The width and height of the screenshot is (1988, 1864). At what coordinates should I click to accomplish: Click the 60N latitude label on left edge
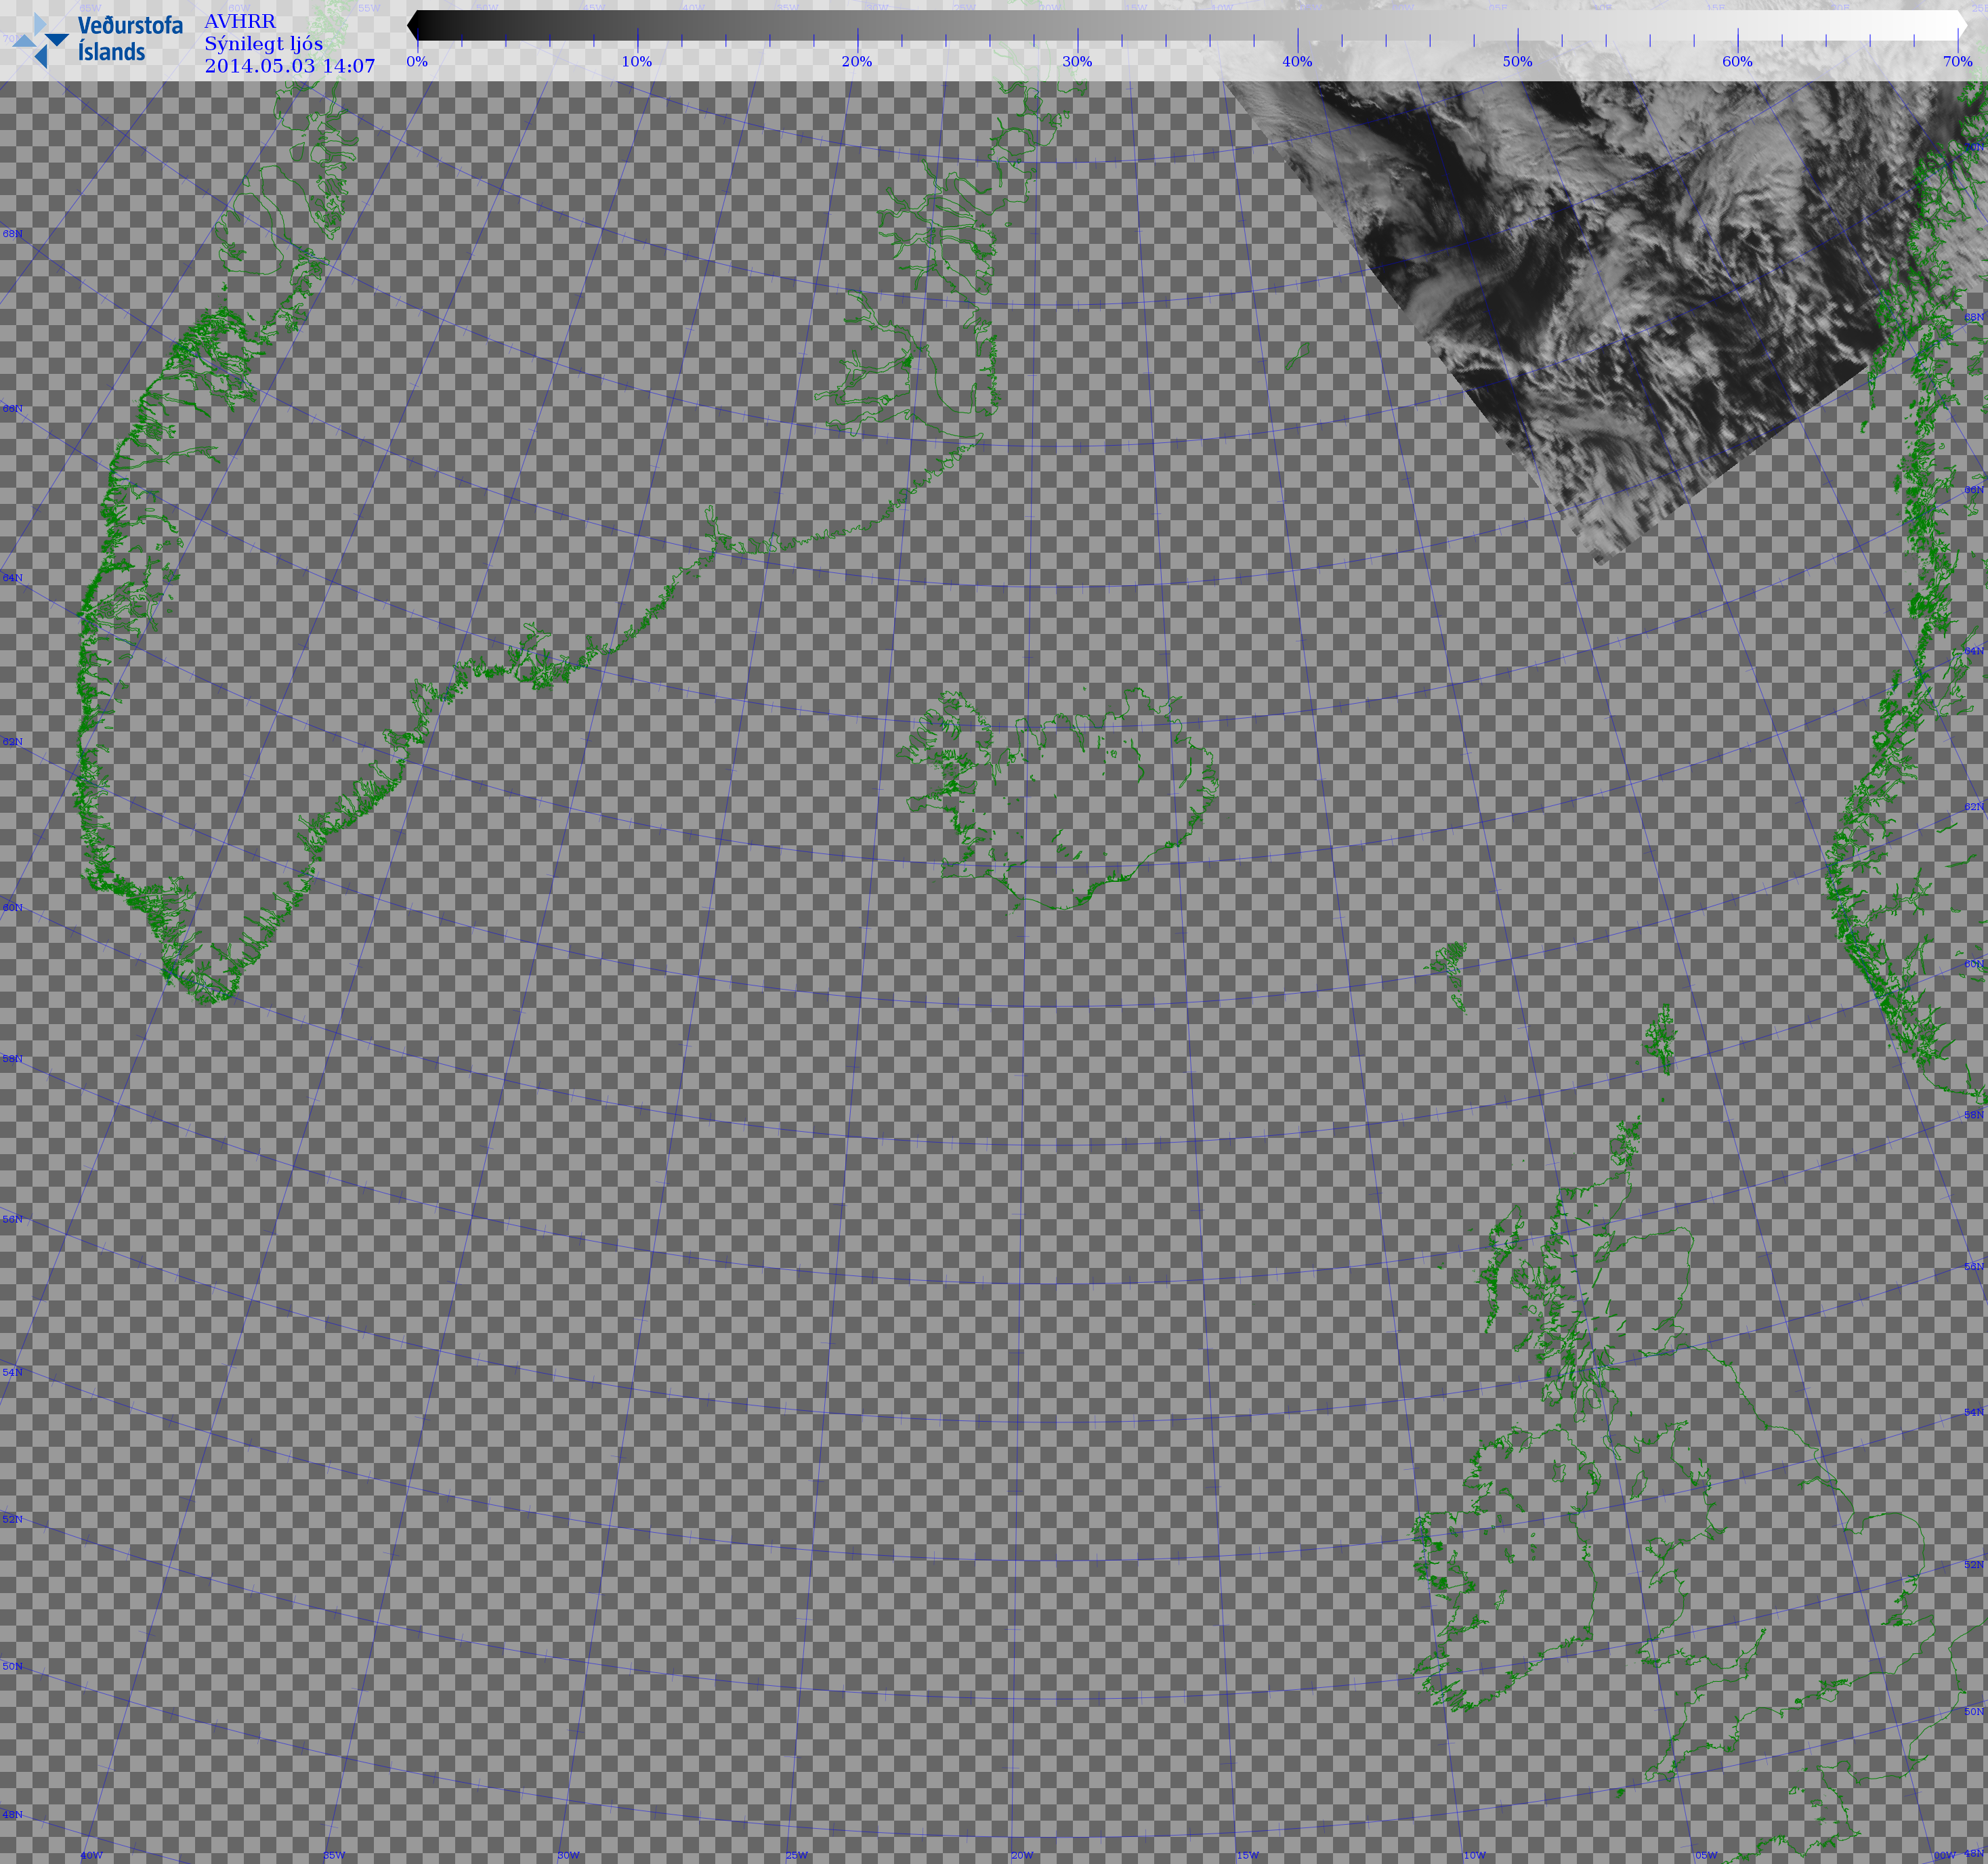[12, 907]
